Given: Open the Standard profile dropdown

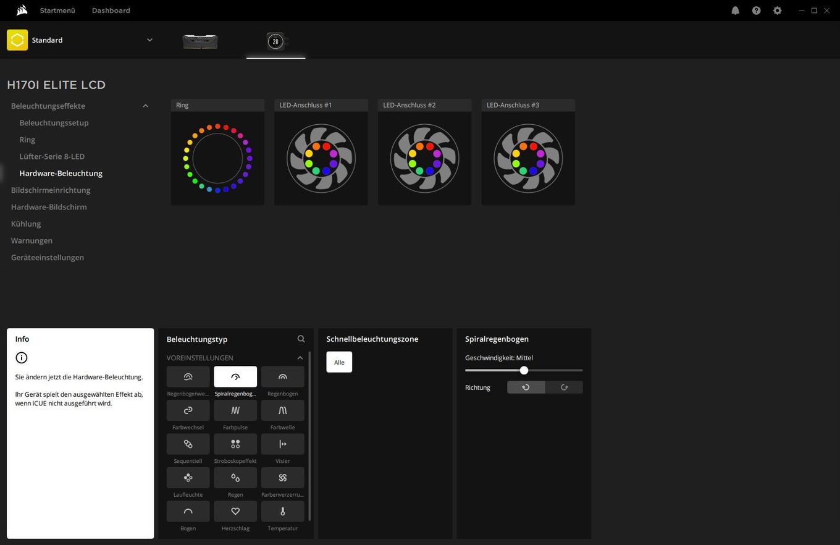Looking at the screenshot, I should [149, 40].
